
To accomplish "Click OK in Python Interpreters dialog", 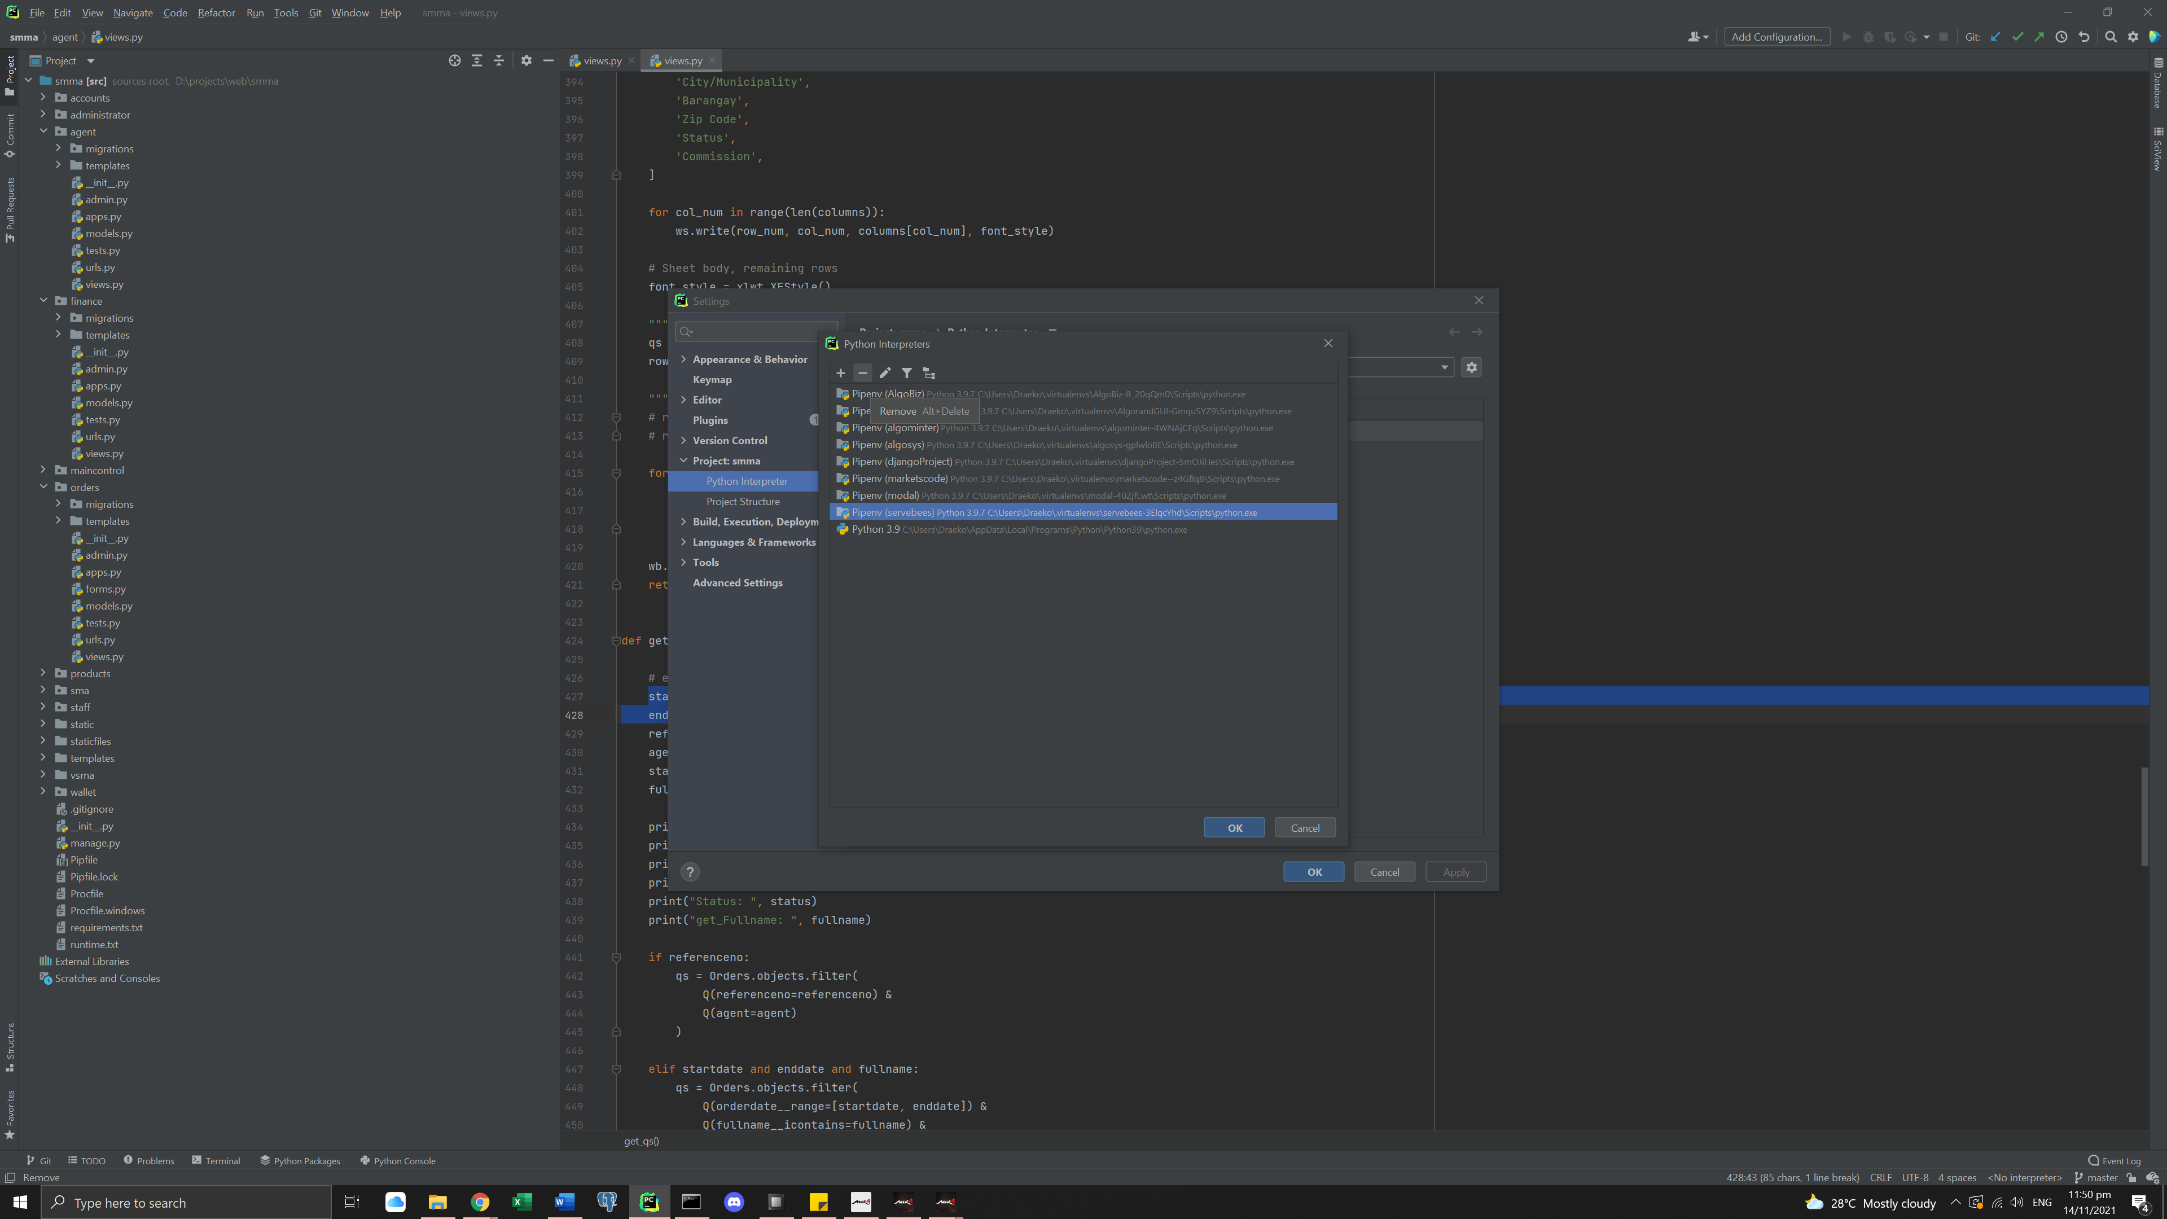I will coord(1234,828).
